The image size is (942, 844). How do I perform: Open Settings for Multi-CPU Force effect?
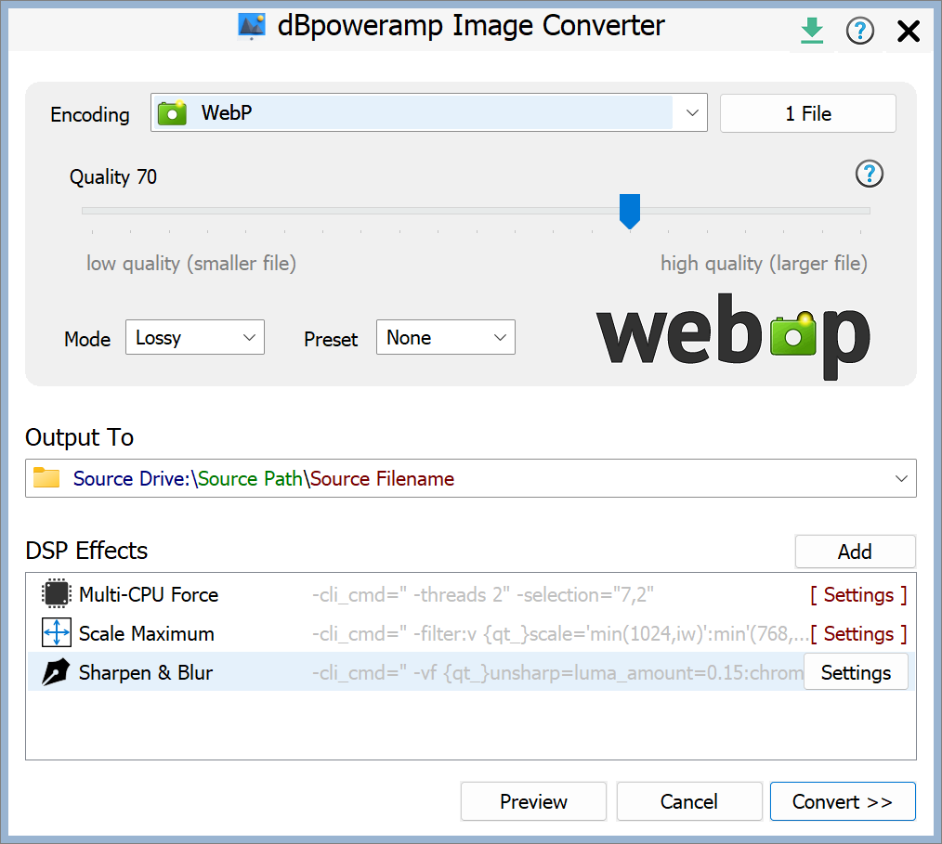pyautogui.click(x=857, y=594)
